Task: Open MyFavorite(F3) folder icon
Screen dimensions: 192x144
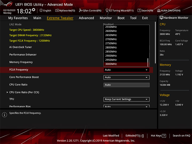Action: coord(57,10)
